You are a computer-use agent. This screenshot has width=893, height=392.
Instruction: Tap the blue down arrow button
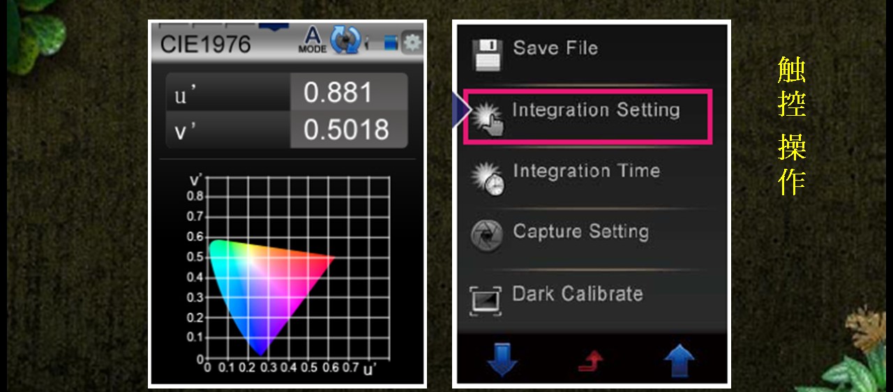(x=502, y=360)
